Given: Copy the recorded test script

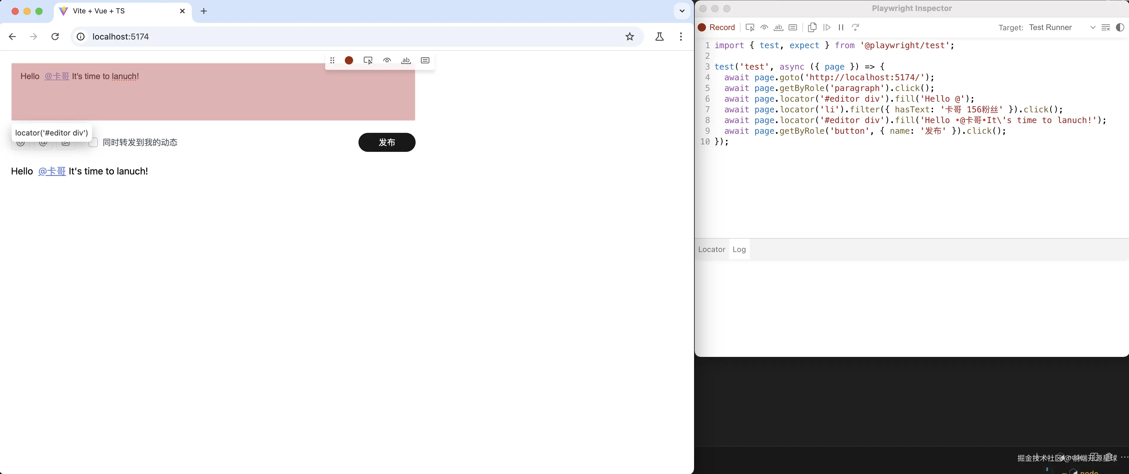Looking at the screenshot, I should (x=812, y=27).
